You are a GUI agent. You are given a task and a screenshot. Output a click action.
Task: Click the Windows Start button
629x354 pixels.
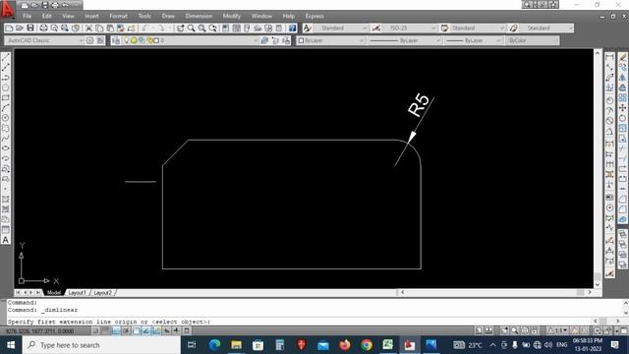(x=11, y=345)
